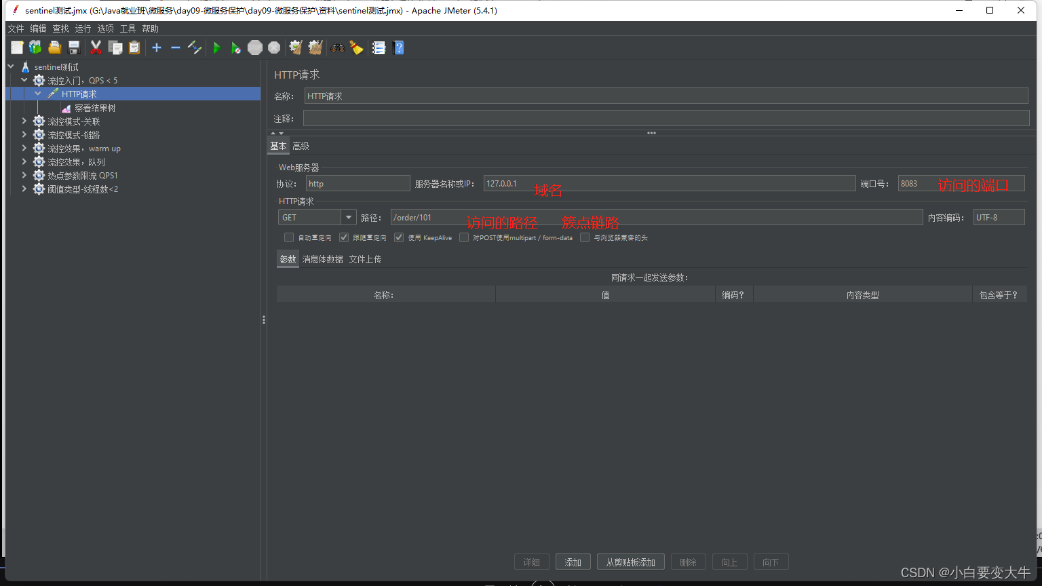Click the 删除 button
This screenshot has height=586, width=1042.
pyautogui.click(x=689, y=562)
